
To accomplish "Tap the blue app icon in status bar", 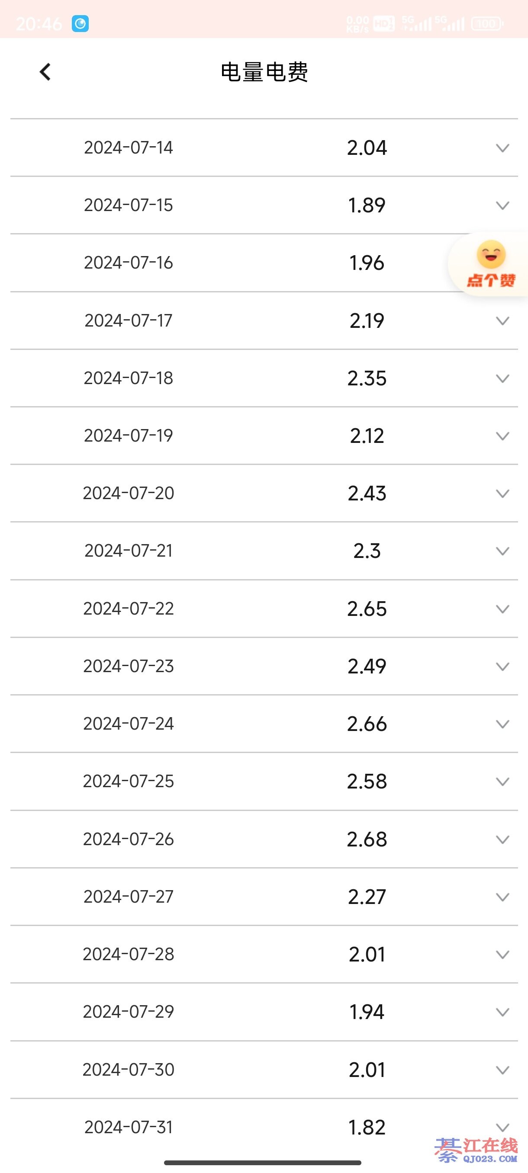I will (80, 24).
